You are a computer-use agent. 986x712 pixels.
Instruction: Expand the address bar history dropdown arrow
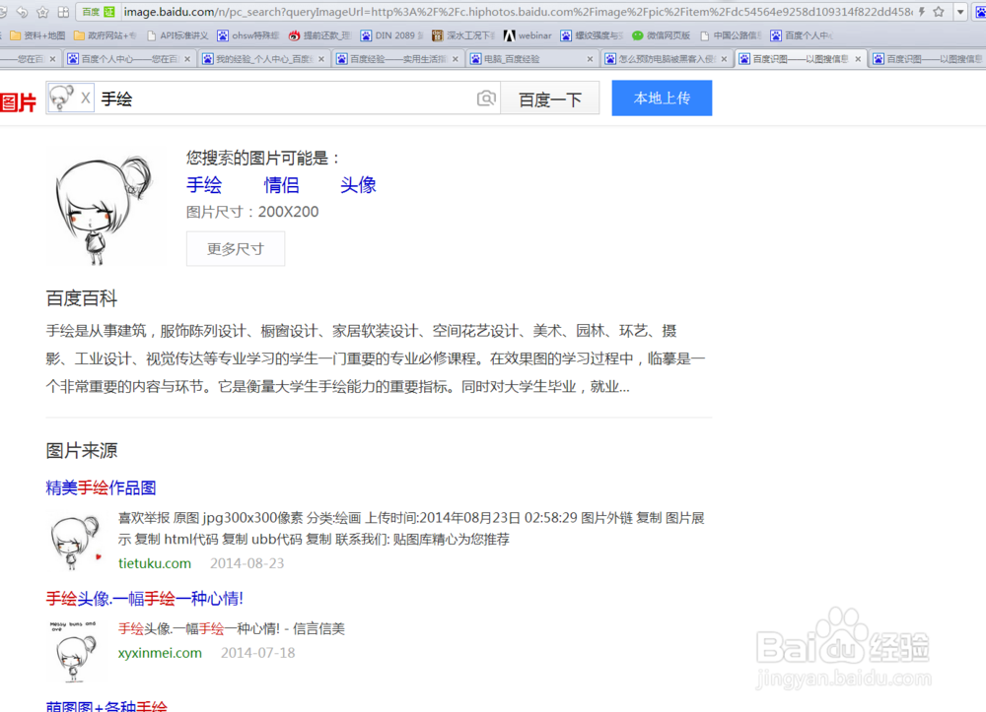coord(960,11)
